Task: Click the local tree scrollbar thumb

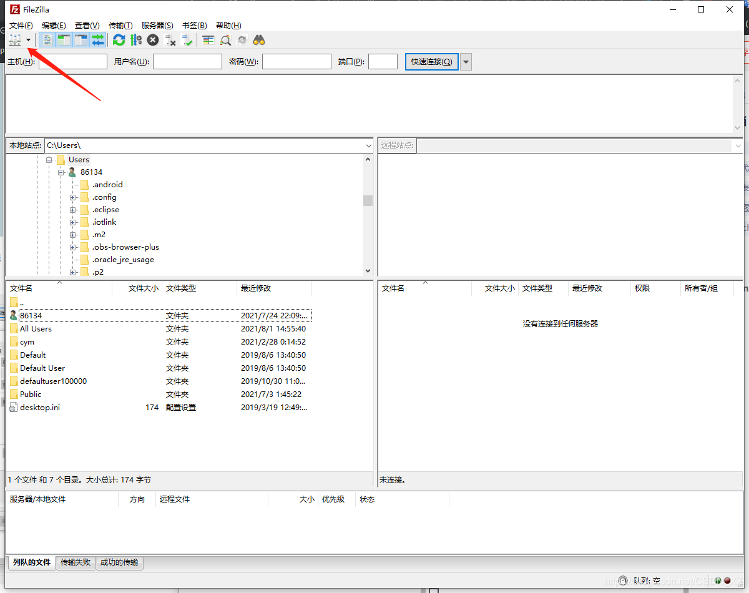Action: tap(368, 200)
